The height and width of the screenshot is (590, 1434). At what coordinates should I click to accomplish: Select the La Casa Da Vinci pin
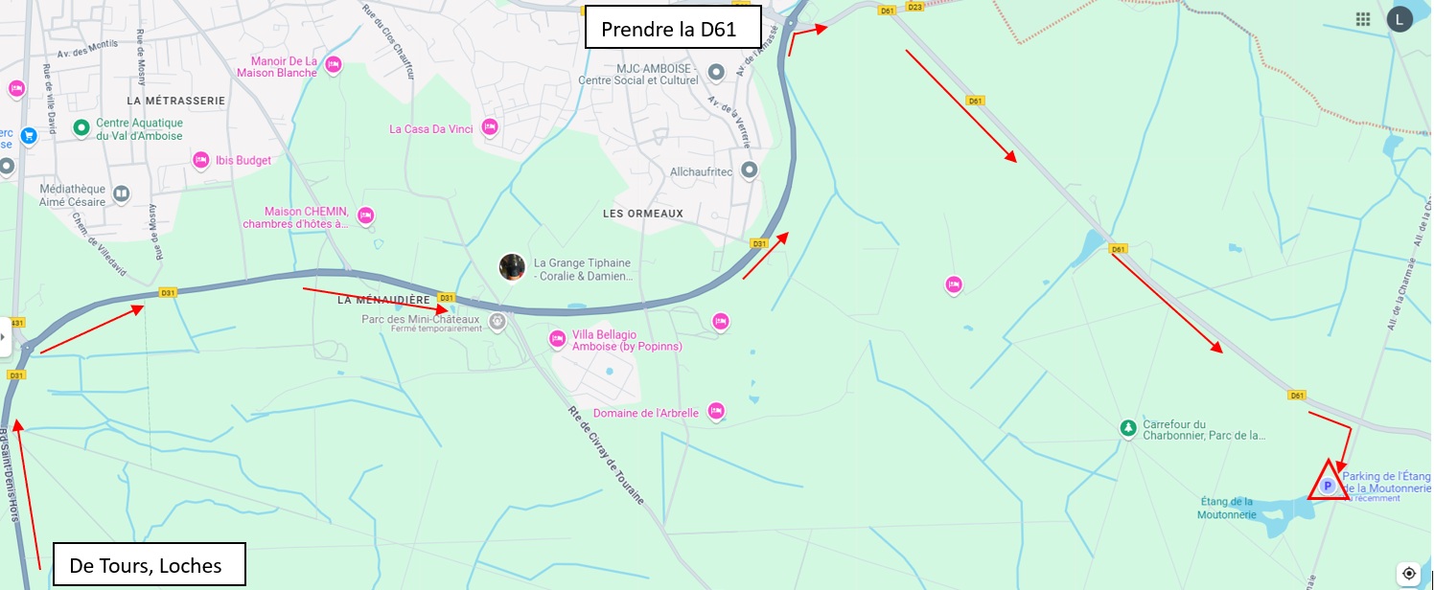pyautogui.click(x=490, y=126)
